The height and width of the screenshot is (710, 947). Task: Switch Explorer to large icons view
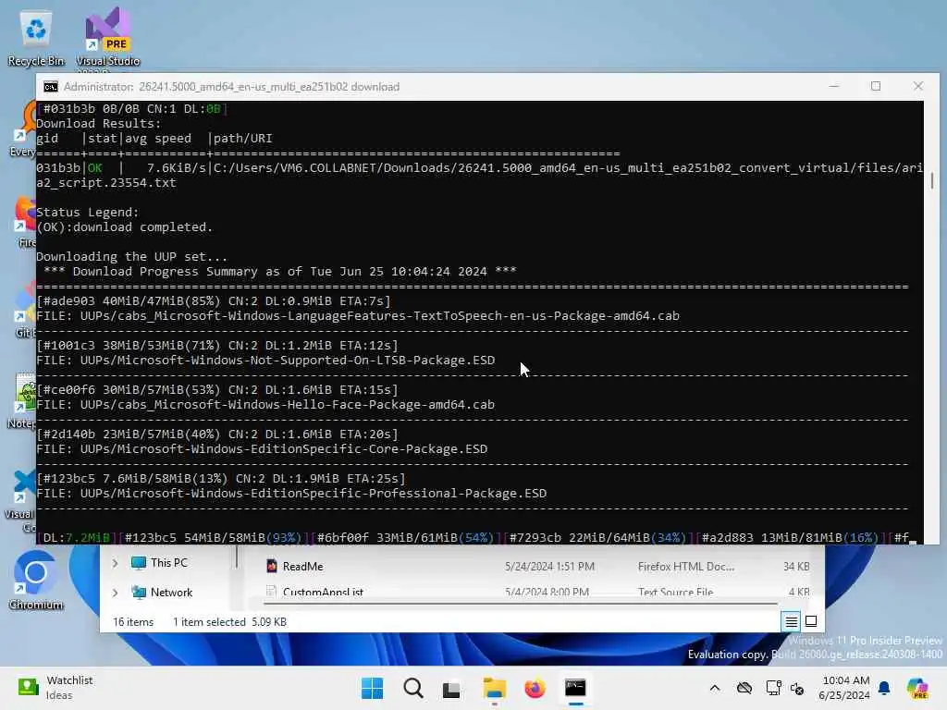click(811, 621)
